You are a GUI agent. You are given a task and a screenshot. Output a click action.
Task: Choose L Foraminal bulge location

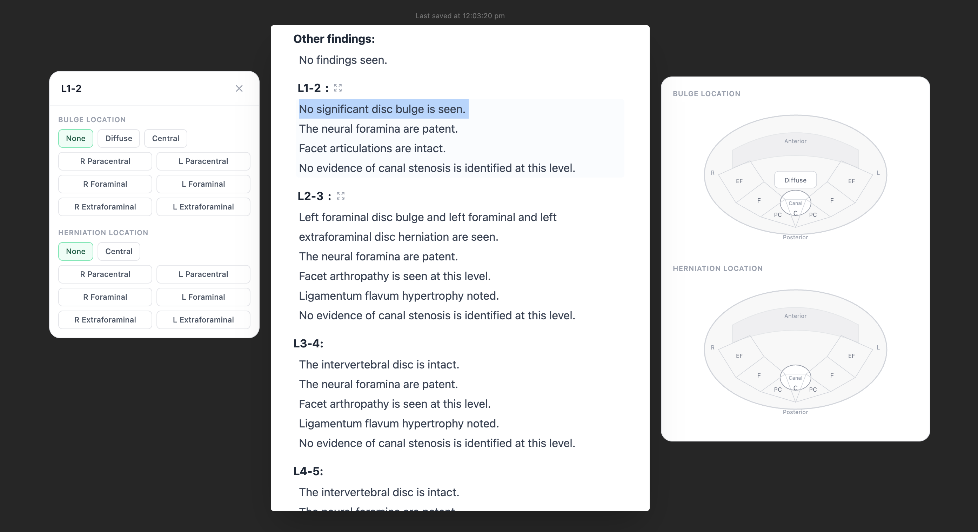[x=203, y=184]
